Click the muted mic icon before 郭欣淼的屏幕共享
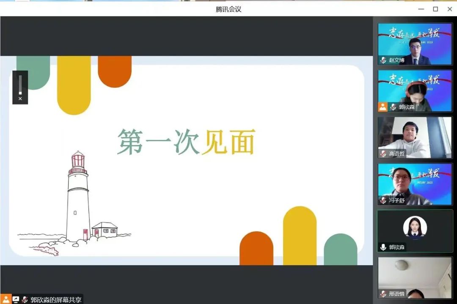457x304 pixels. [x=25, y=300]
